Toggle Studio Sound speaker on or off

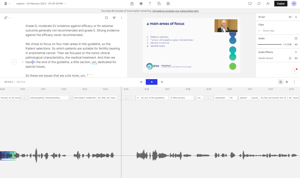click(x=296, y=58)
